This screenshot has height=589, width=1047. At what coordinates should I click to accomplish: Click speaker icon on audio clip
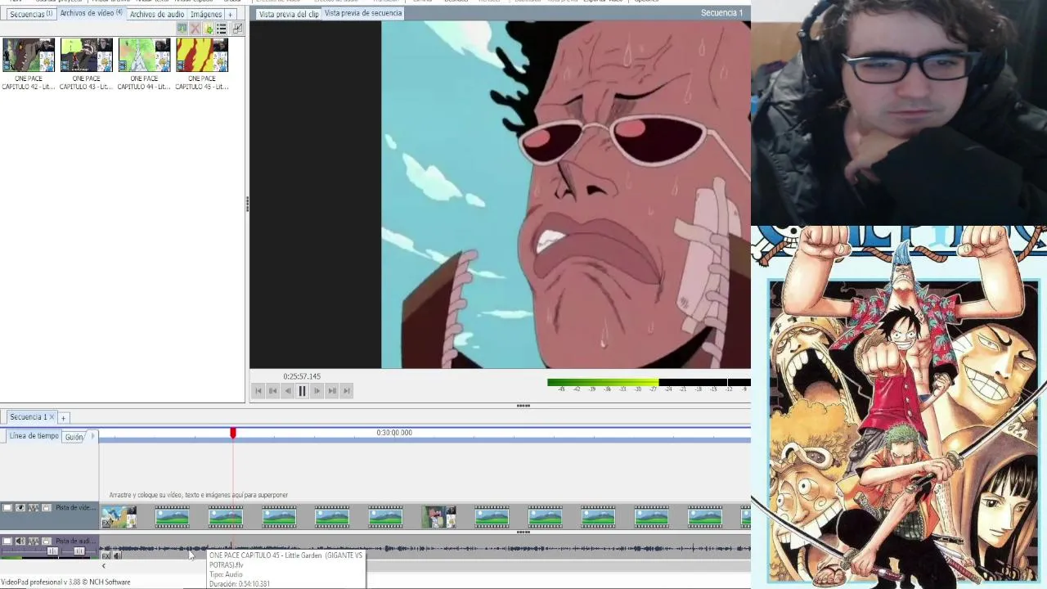tap(117, 556)
